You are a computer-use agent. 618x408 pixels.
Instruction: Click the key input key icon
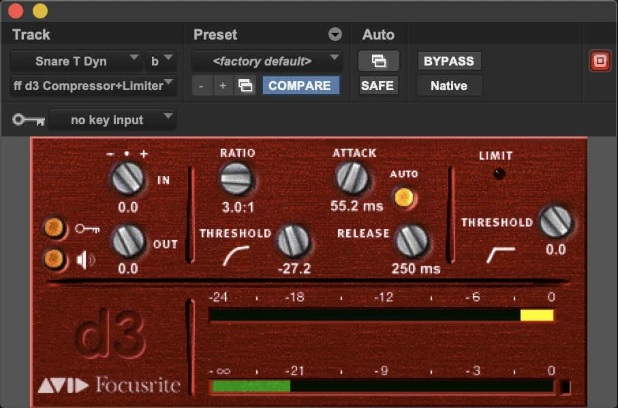point(29,119)
